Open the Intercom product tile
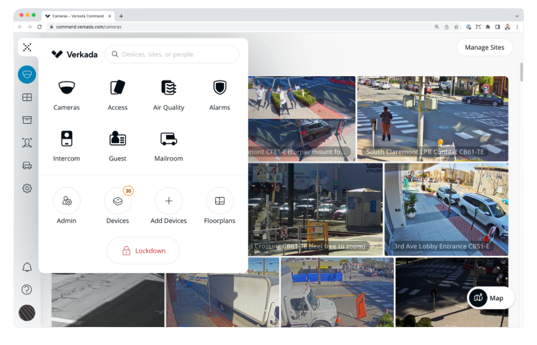 click(66, 146)
